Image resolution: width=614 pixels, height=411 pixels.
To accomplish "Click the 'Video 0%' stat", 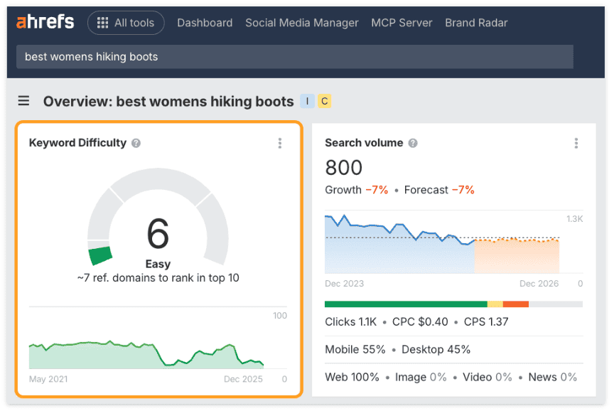I will click(487, 377).
